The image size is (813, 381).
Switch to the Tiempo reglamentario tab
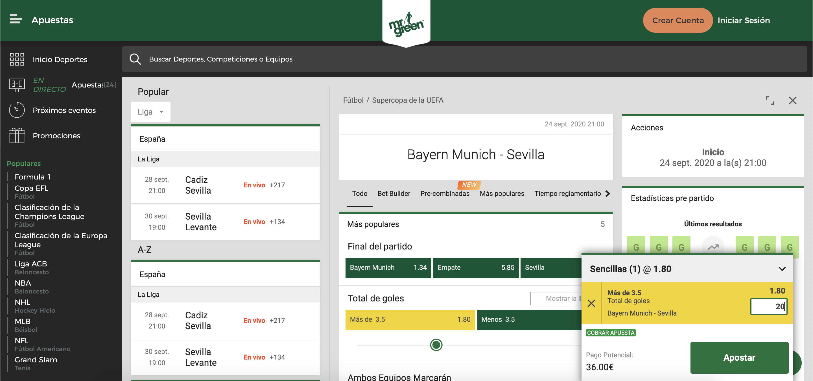[x=567, y=194]
